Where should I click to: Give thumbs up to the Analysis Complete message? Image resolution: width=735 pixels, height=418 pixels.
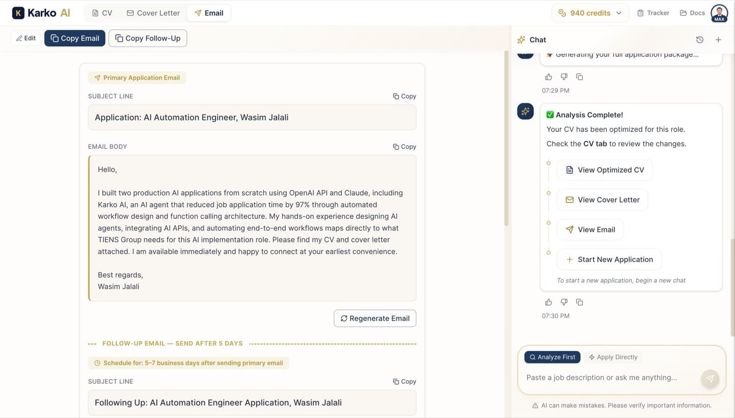548,302
